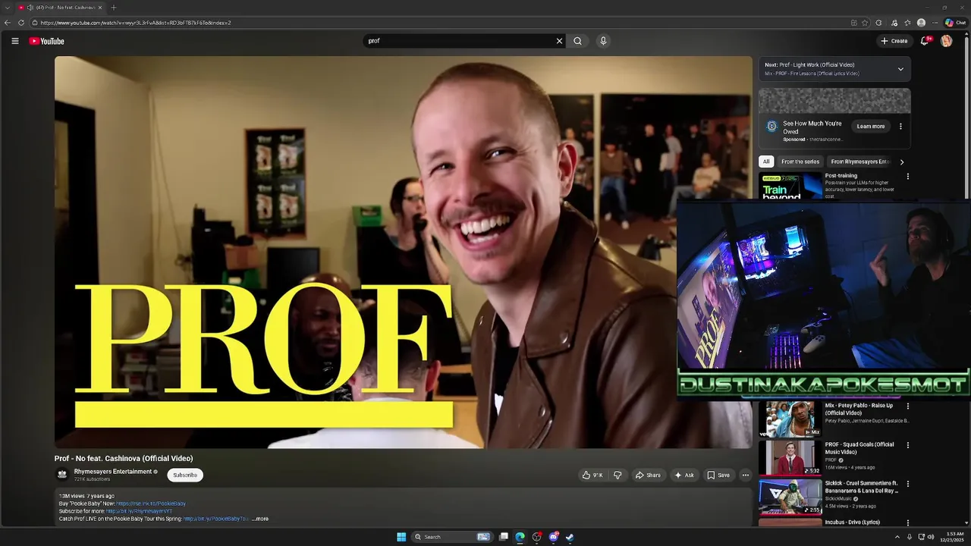
Task: Open the Post-training ad thumbnail
Action: coord(790,186)
